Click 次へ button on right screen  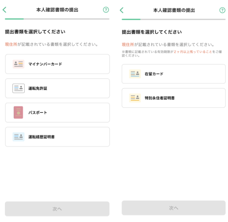point(173,208)
